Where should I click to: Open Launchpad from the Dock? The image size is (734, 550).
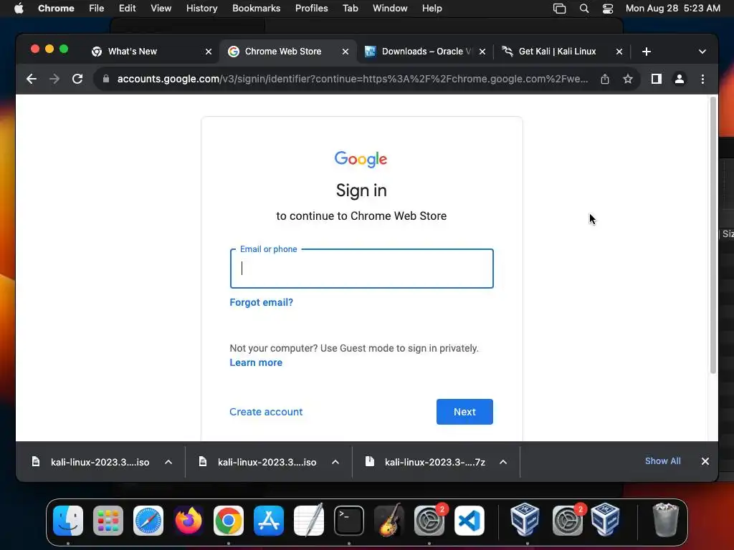click(x=108, y=521)
